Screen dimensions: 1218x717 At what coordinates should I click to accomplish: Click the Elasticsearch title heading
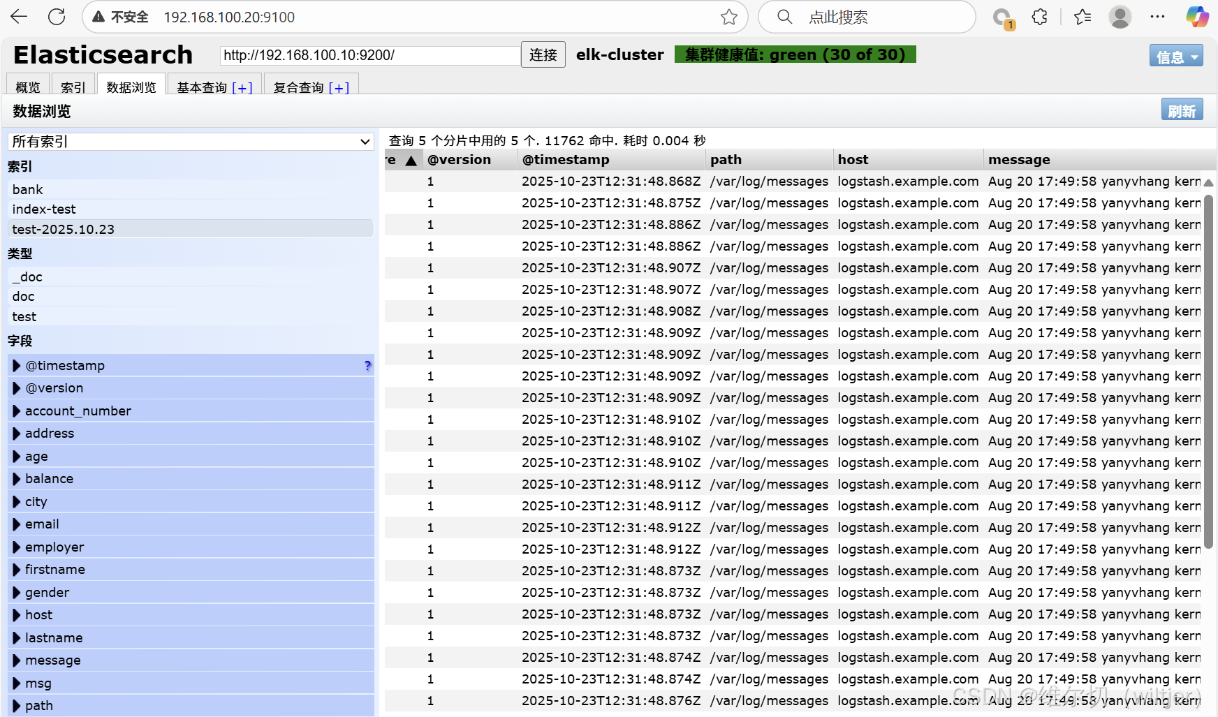(103, 54)
